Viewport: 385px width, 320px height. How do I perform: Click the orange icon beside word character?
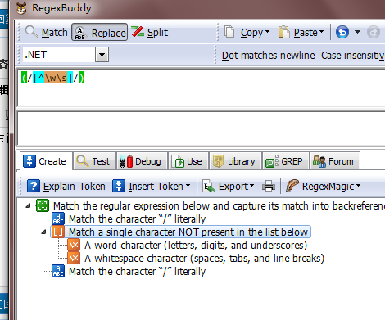(74, 245)
